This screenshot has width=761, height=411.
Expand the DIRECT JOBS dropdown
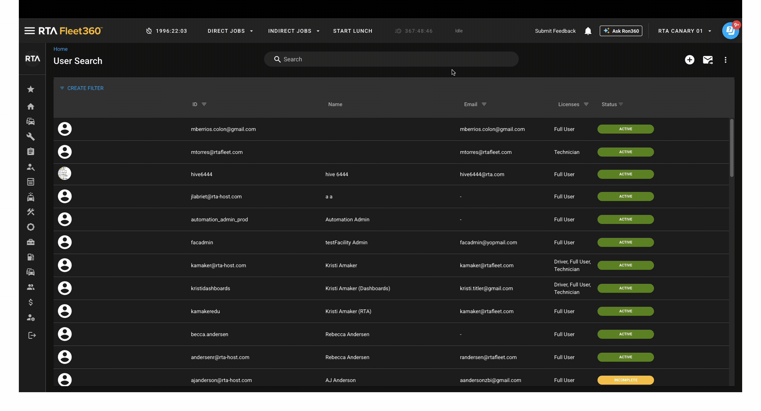230,31
